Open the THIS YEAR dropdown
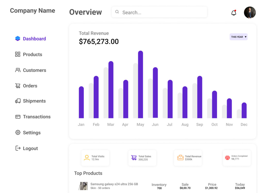This screenshot has height=193, width=258. point(238,37)
